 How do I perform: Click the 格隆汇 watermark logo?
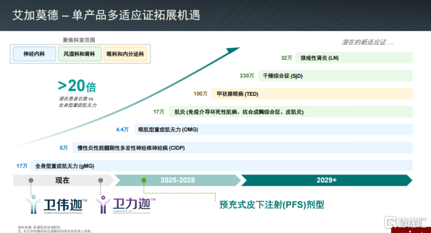coord(405,222)
